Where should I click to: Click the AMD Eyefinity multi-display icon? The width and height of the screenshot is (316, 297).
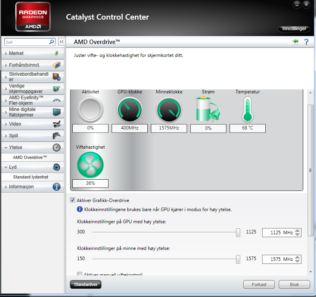pos(57,100)
